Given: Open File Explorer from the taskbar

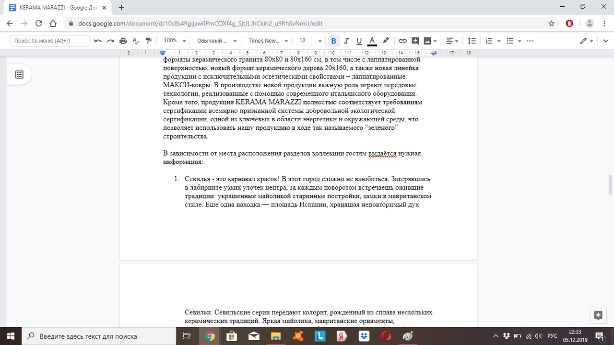Looking at the screenshot, I should point(276,336).
